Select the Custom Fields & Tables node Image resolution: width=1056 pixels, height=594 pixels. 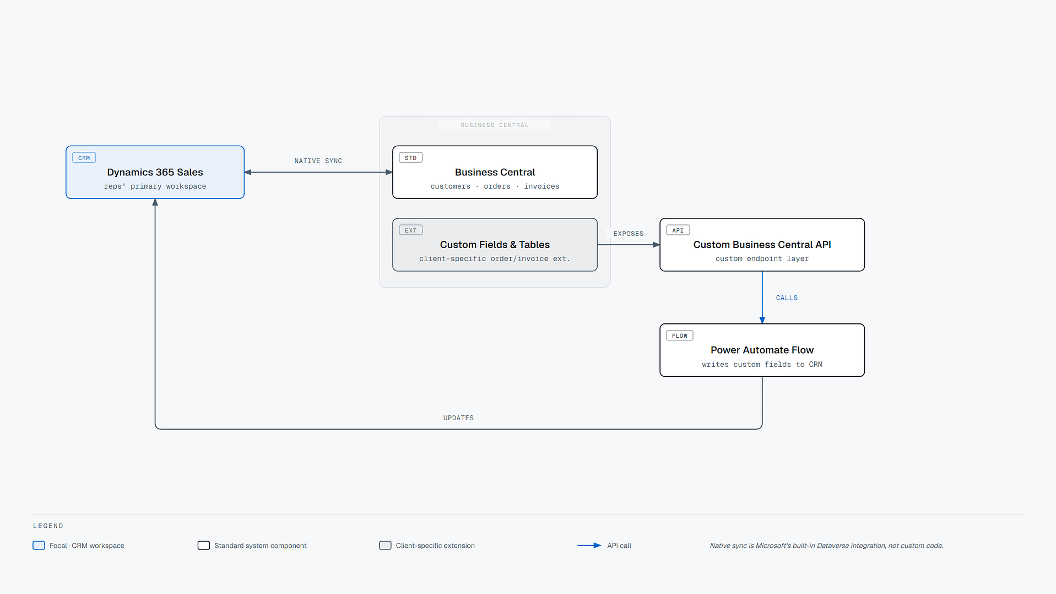pyautogui.click(x=495, y=245)
